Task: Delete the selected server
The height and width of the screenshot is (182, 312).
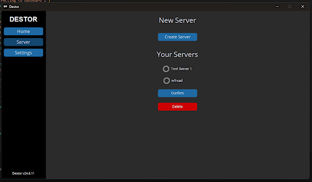Action: coord(178,107)
